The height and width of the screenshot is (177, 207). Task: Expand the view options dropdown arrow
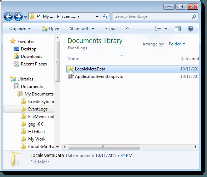[x=166, y=29]
